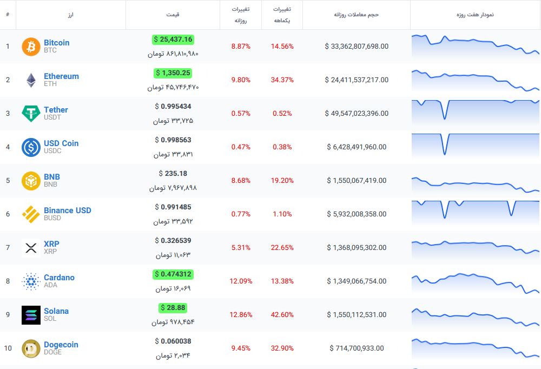Open the Dogecoin coin link
This screenshot has height=369, width=541.
pyautogui.click(x=61, y=345)
